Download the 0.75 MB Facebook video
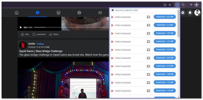 pos(165,66)
